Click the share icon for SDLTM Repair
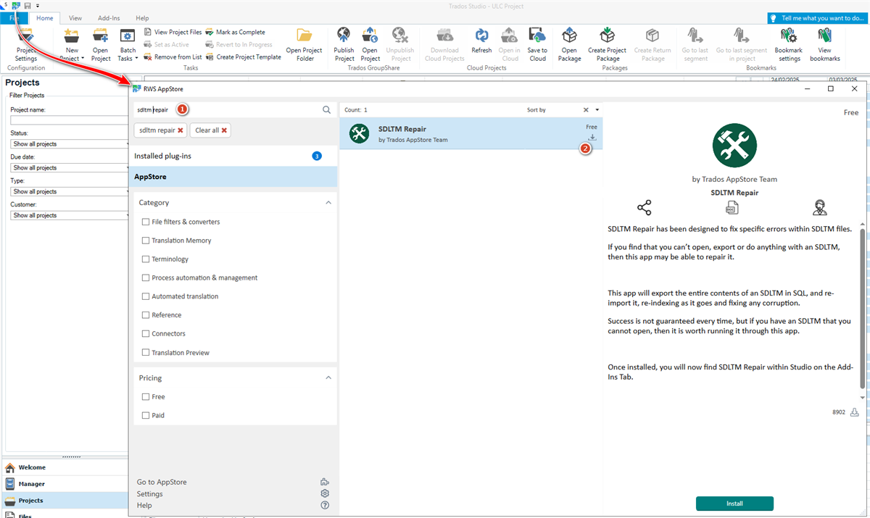 pyautogui.click(x=644, y=208)
